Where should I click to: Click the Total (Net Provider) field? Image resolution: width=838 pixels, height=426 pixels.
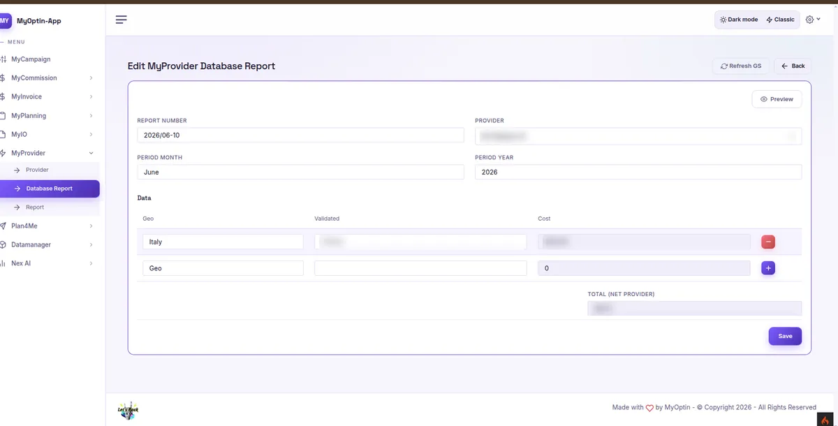click(694, 308)
